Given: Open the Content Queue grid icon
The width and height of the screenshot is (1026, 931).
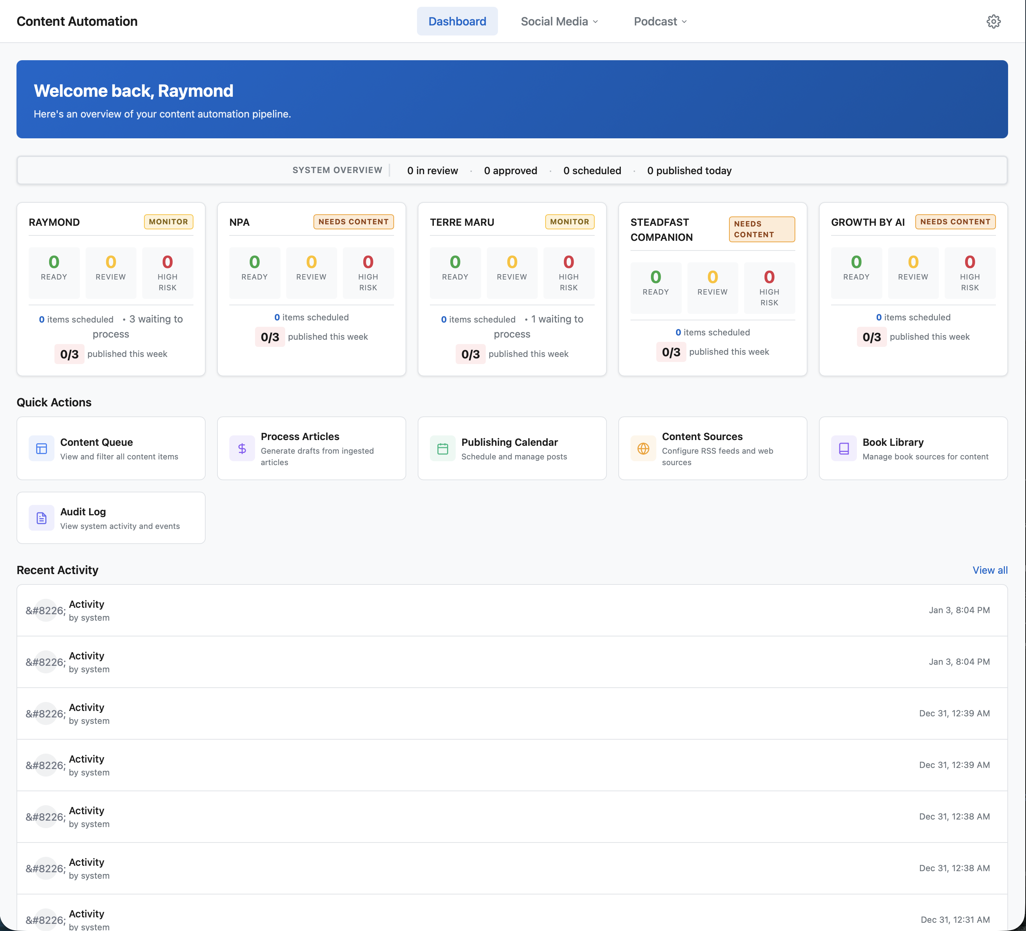Looking at the screenshot, I should (41, 448).
